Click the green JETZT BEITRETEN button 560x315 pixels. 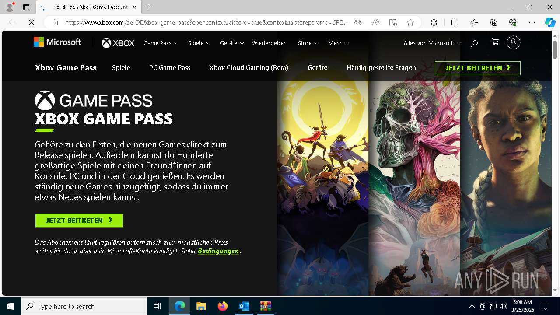point(79,220)
